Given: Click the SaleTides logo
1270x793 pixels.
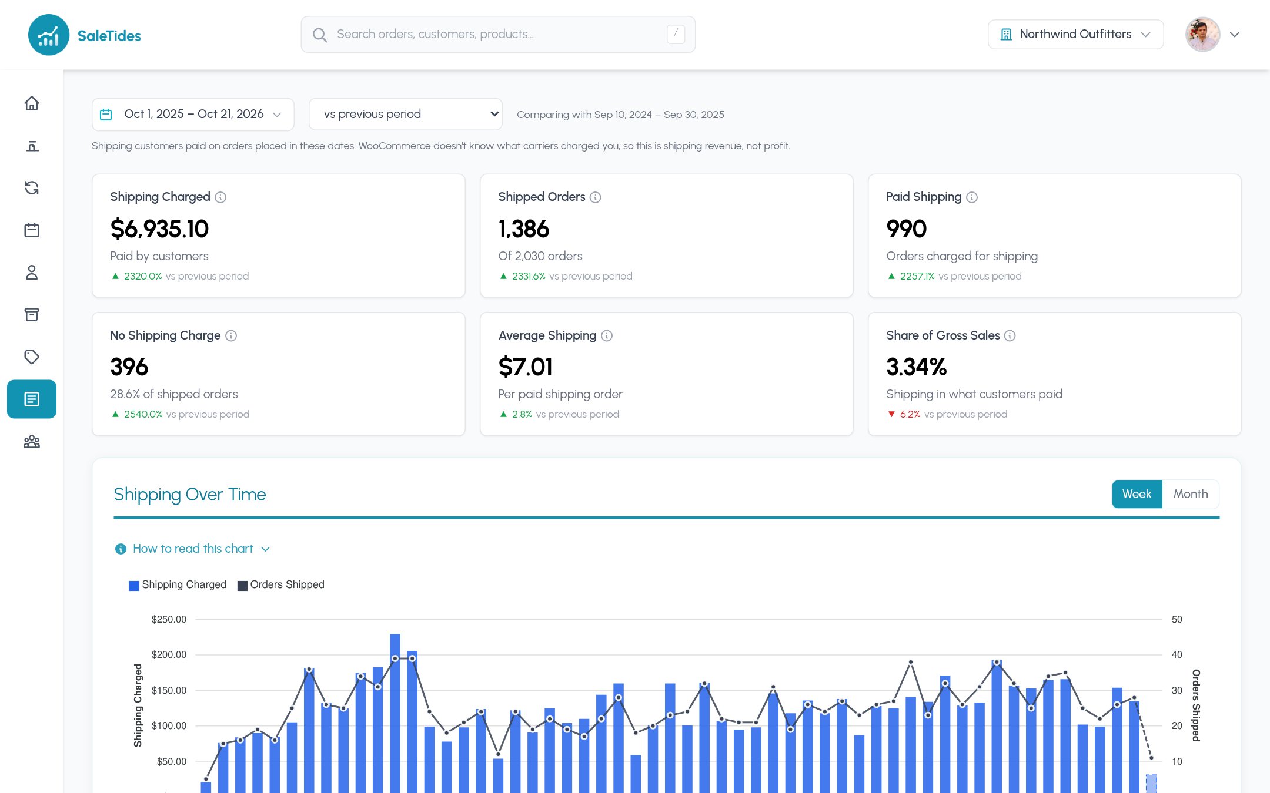Looking at the screenshot, I should pyautogui.click(x=85, y=35).
